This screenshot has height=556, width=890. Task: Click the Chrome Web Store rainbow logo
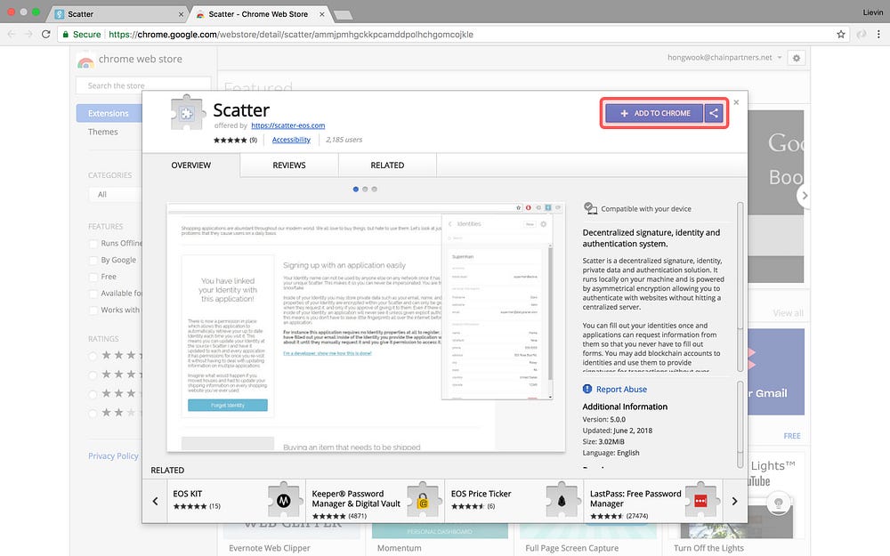click(85, 61)
